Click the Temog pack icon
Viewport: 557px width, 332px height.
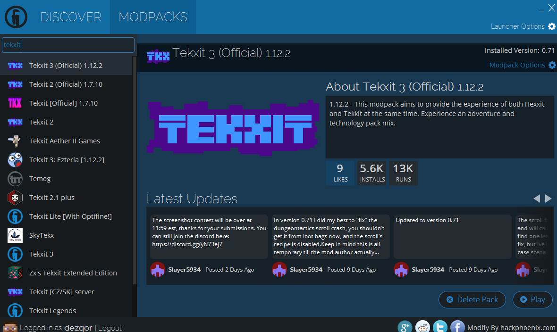(15, 179)
